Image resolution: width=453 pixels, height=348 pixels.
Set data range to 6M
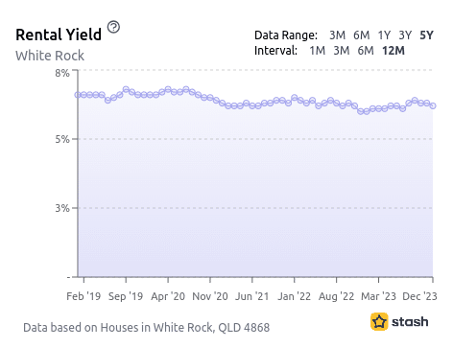click(362, 35)
